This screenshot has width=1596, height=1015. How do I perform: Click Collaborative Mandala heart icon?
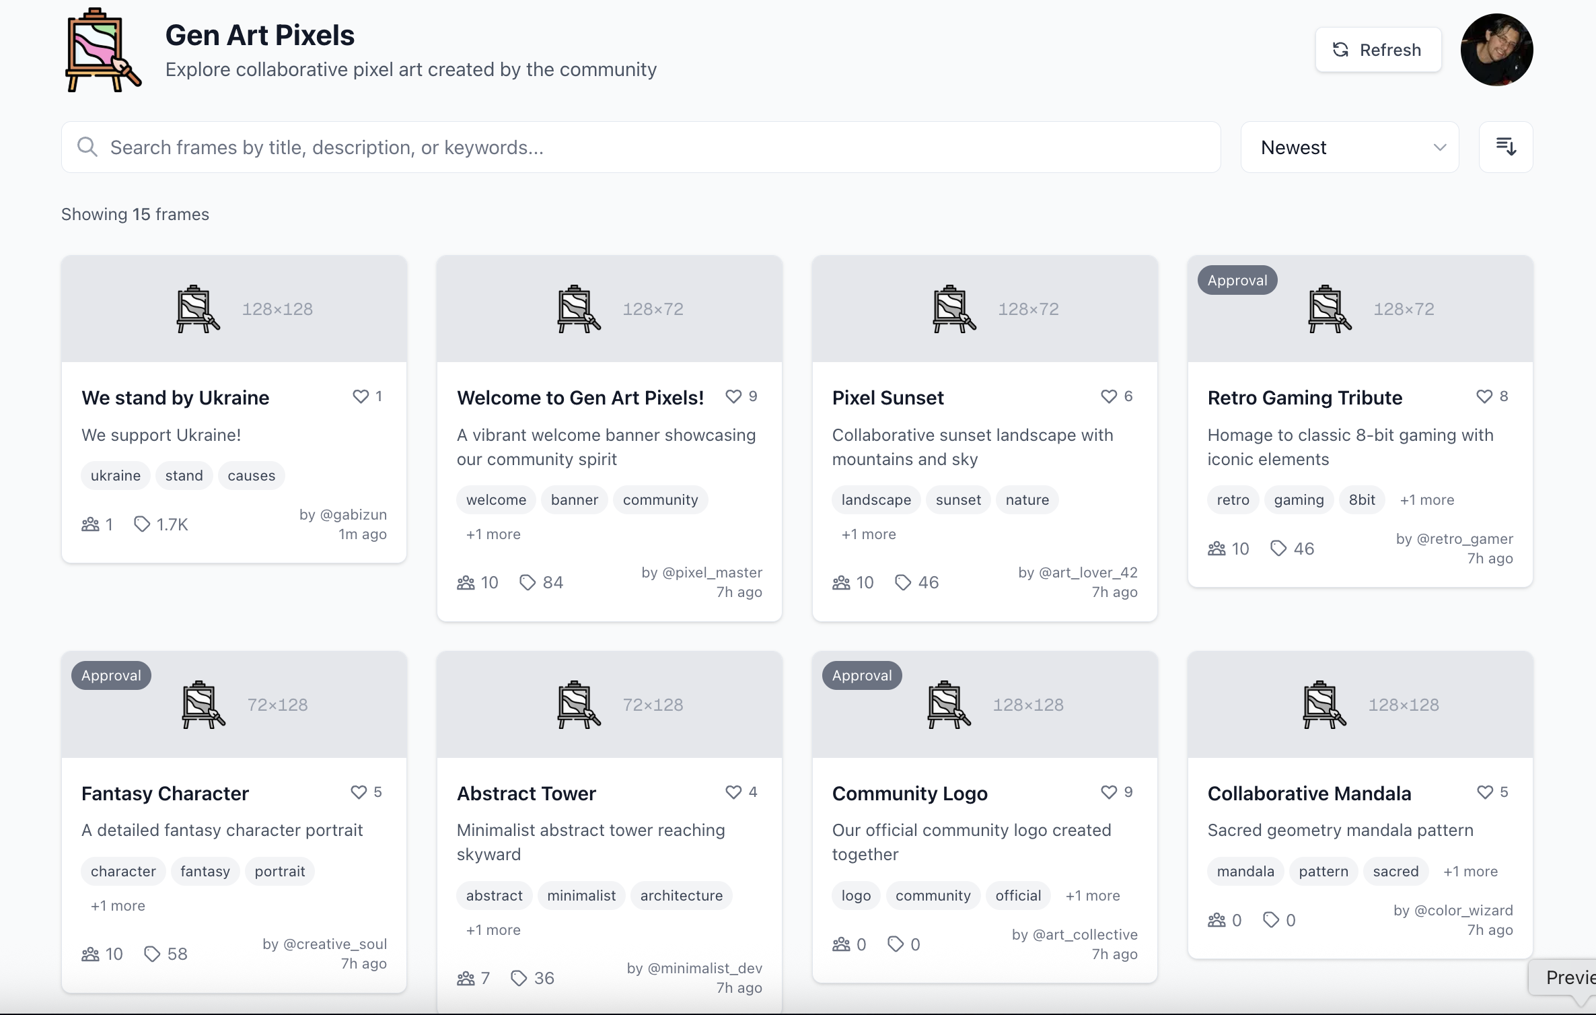pyautogui.click(x=1484, y=792)
